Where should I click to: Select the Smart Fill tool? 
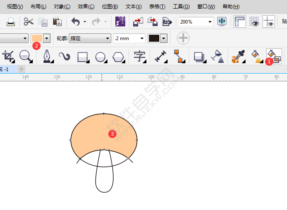tap(273, 56)
